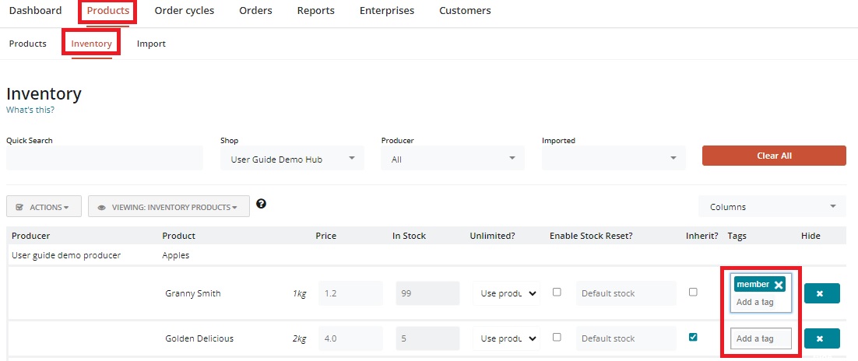
Task: Enable stock reset for Golden Delicious
Action: pyautogui.click(x=557, y=338)
